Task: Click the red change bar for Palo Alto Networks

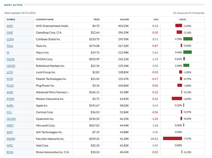Action: [x=172, y=139]
